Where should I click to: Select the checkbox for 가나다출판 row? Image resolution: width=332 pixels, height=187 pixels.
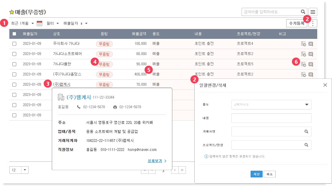14,64
